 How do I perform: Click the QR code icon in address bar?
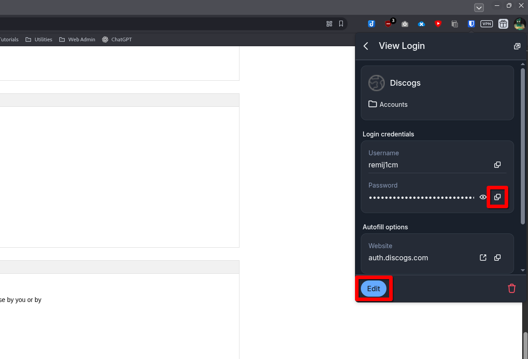tap(329, 24)
